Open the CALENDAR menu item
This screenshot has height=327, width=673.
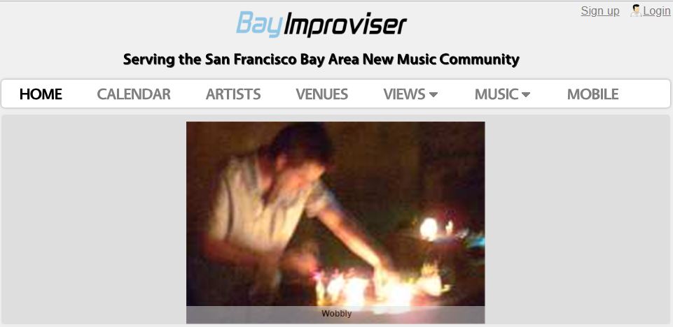(134, 94)
